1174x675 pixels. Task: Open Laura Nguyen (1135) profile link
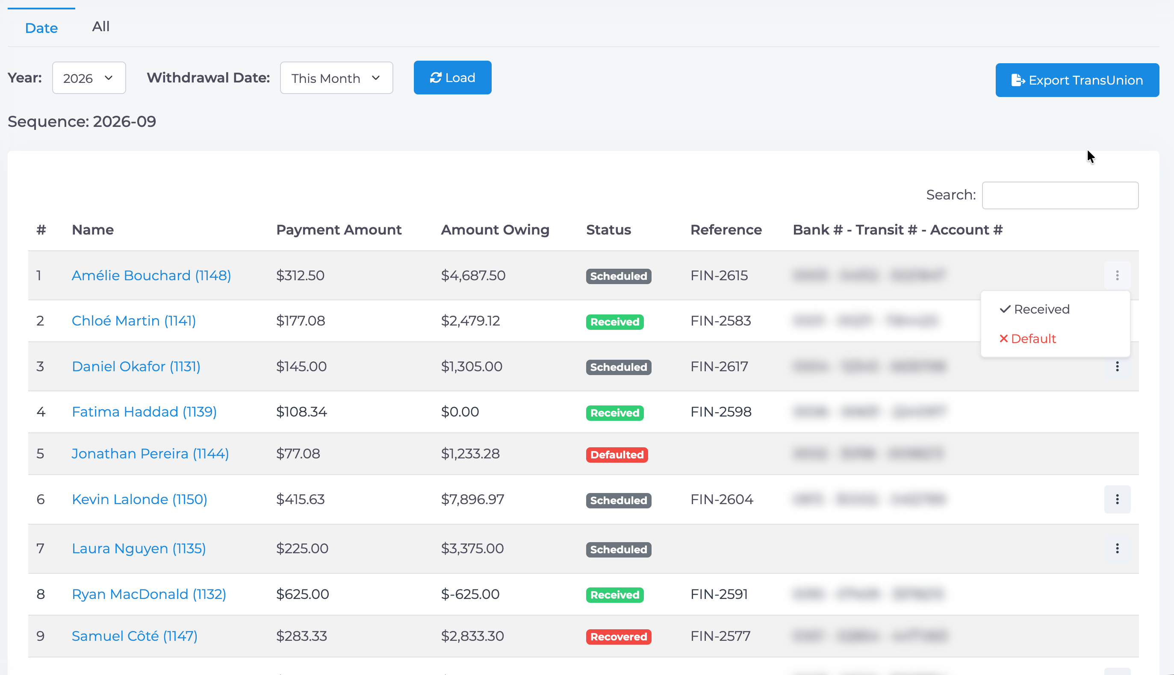click(139, 549)
